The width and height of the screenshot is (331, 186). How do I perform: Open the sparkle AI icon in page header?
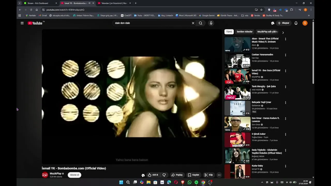[x=273, y=23]
